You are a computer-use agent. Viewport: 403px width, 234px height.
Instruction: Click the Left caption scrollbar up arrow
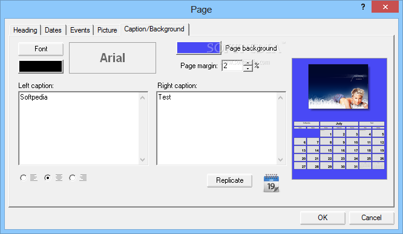pos(143,98)
